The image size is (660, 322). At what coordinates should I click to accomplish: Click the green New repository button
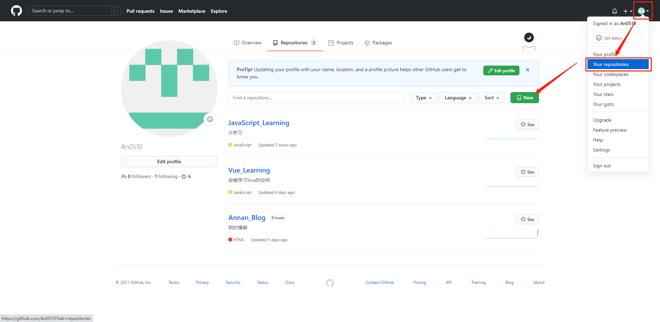(x=525, y=98)
